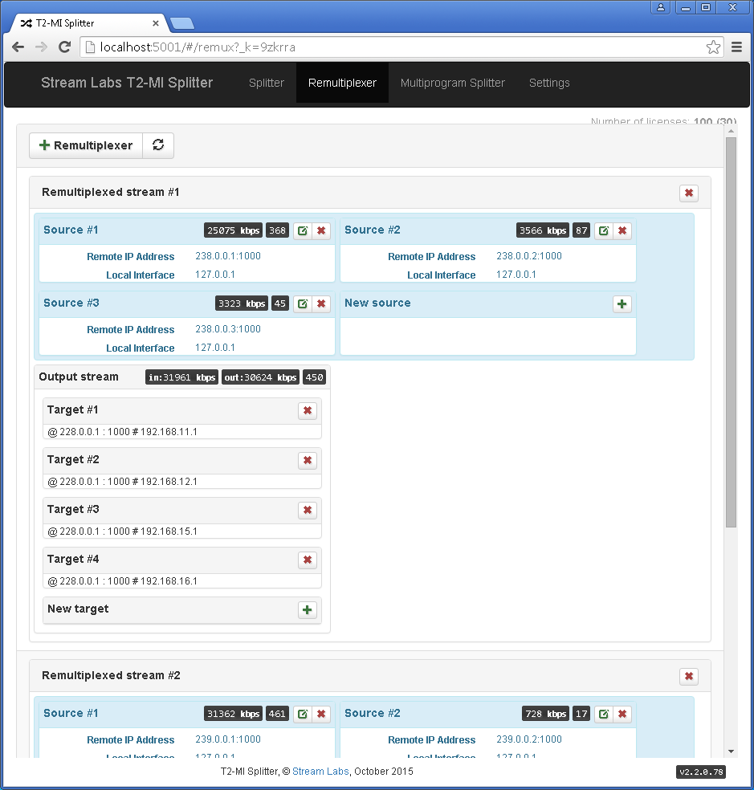Click the Target #4 address ending 192.168.16.1
Screen dimensions: 754x790
123,581
